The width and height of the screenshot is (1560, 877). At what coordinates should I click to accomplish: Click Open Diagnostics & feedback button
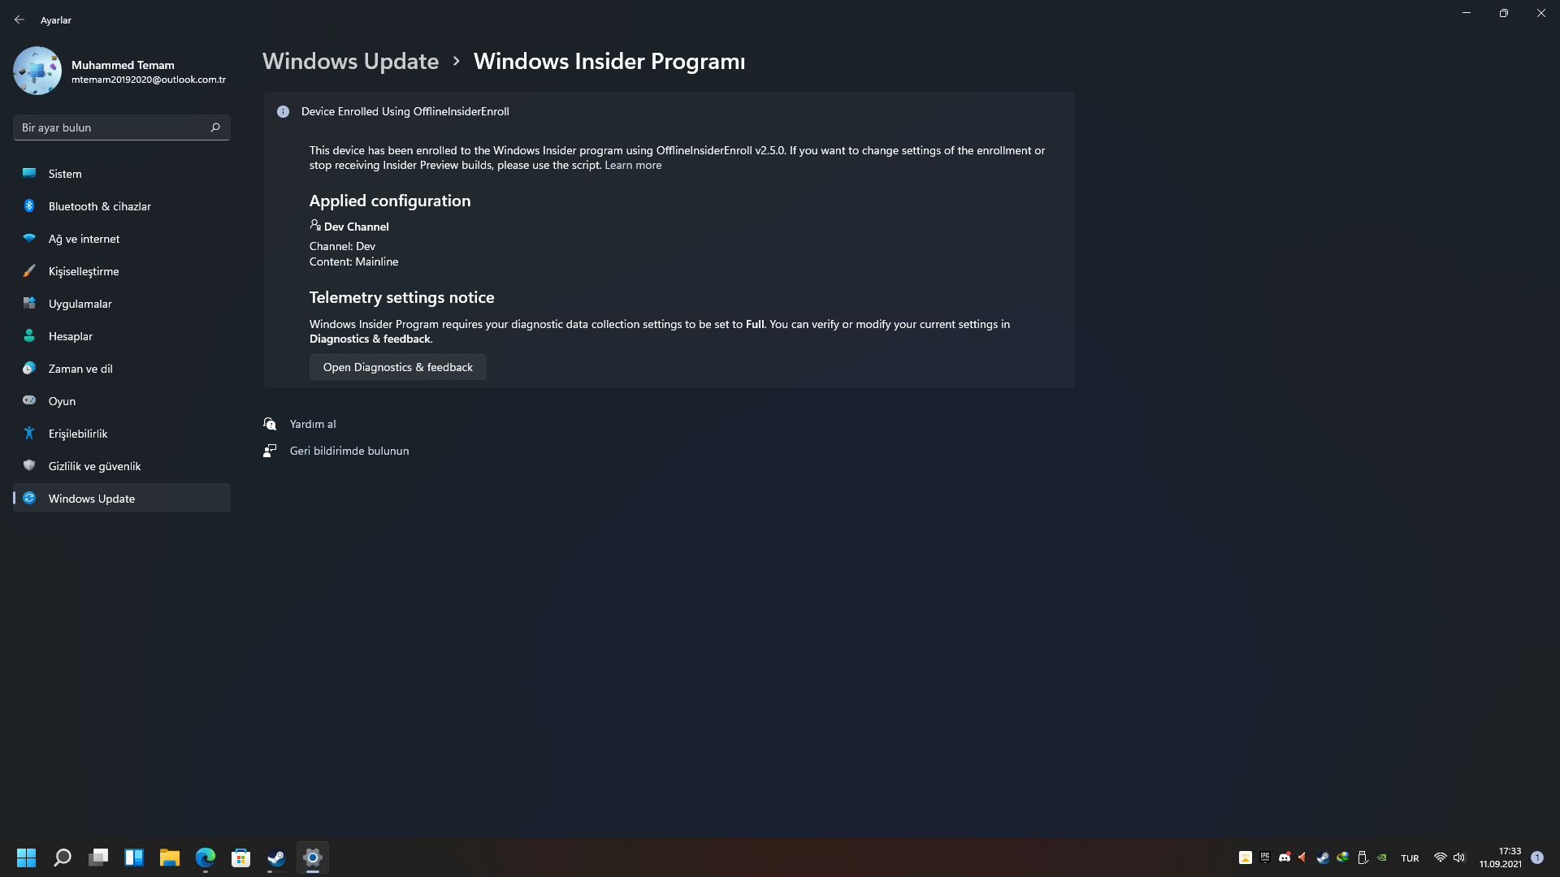[x=398, y=367]
